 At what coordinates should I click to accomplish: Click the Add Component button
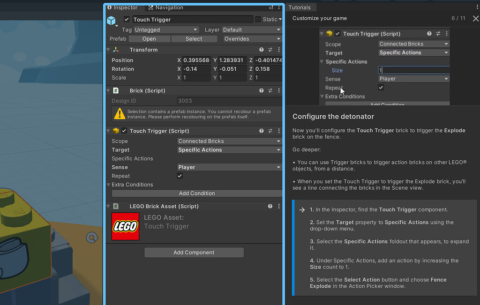(x=194, y=252)
